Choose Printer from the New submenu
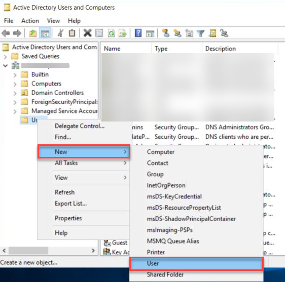Image resolution: width=285 pixels, height=282 pixels. pos(196,252)
